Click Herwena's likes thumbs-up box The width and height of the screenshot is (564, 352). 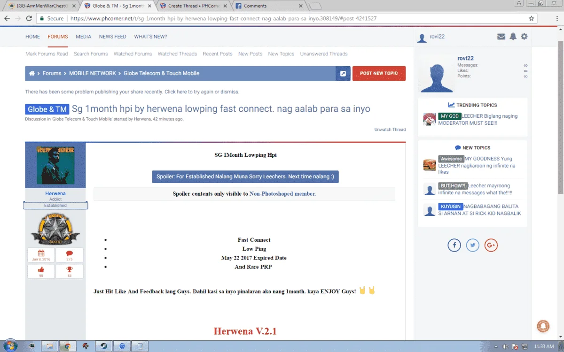point(41,271)
